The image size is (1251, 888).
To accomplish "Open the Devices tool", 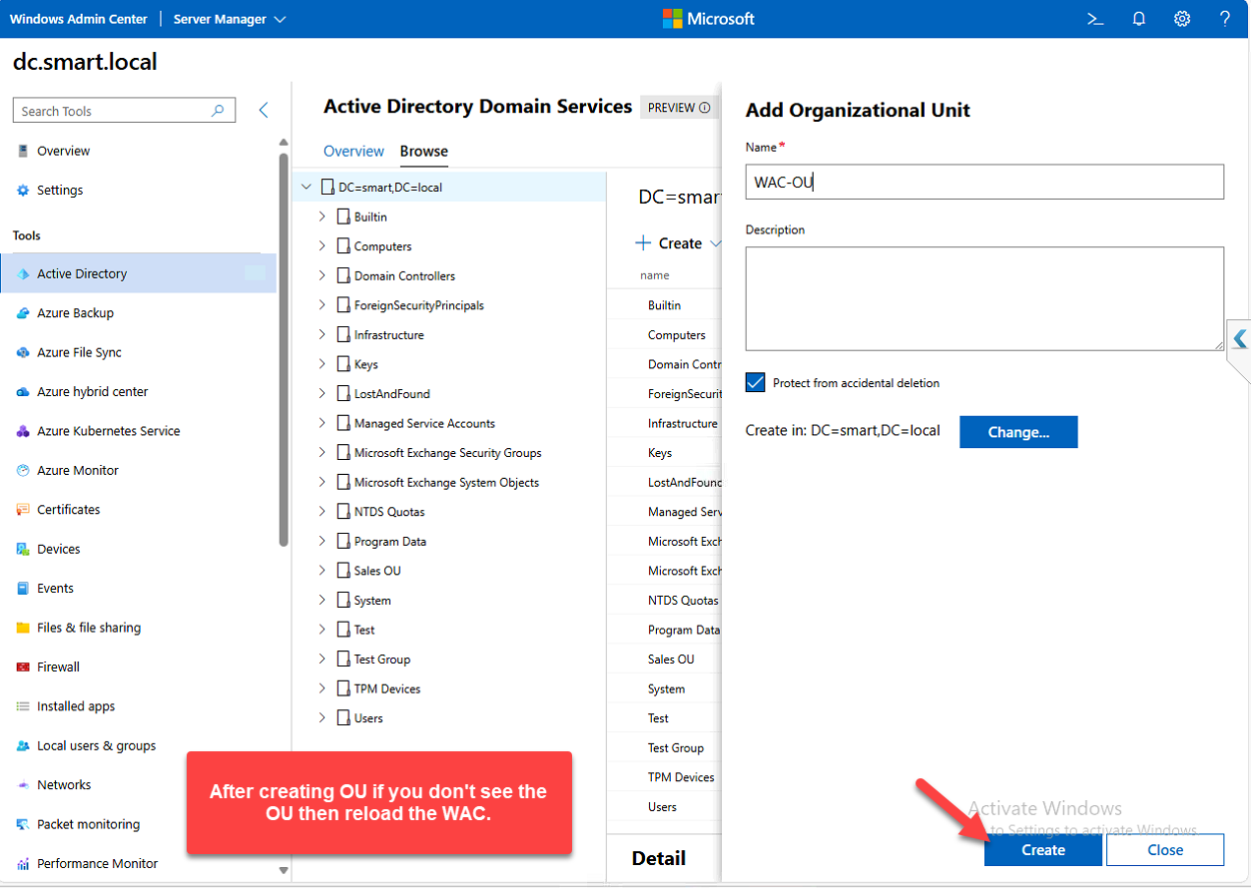I will coord(58,549).
